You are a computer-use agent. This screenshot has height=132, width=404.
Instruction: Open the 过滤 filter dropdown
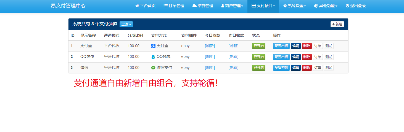(x=126, y=24)
